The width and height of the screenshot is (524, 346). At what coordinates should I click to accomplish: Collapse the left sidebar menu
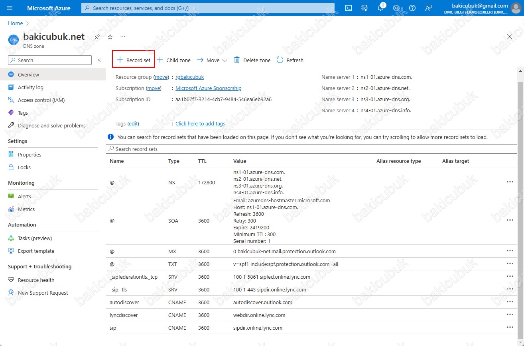click(99, 60)
